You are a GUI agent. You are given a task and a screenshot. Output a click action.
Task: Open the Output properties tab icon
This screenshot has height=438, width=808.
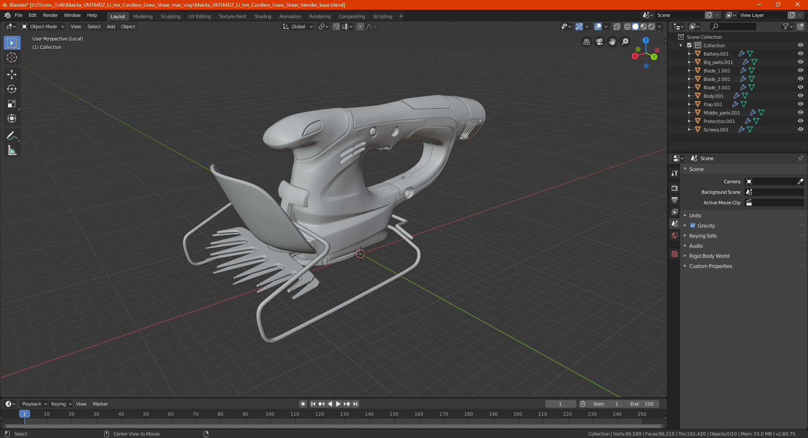pos(675,200)
